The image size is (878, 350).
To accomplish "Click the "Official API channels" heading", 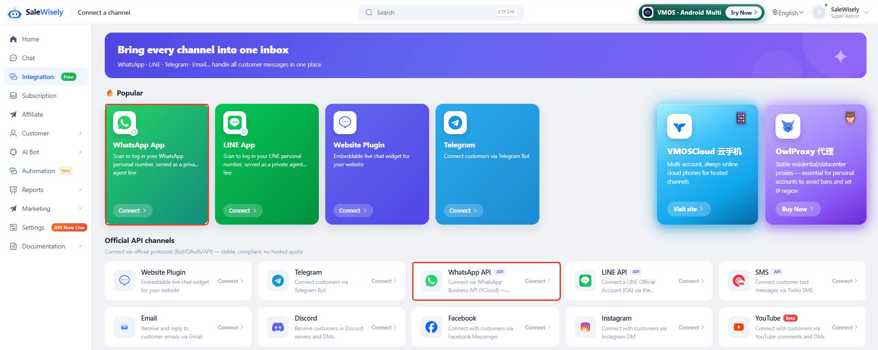I will [x=140, y=240].
